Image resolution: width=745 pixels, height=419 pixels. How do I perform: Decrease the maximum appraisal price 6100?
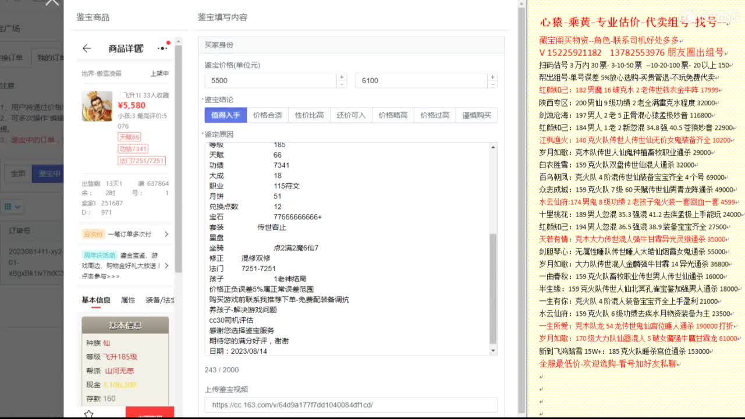point(493,84)
